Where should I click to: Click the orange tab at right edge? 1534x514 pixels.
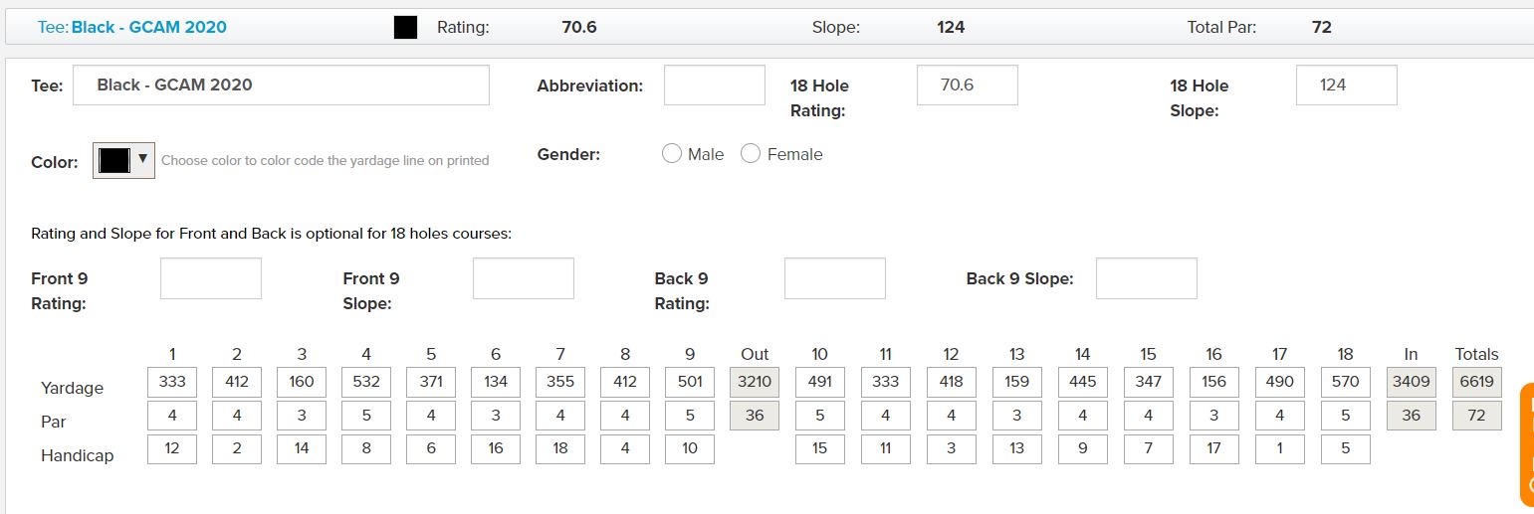coord(1527,444)
